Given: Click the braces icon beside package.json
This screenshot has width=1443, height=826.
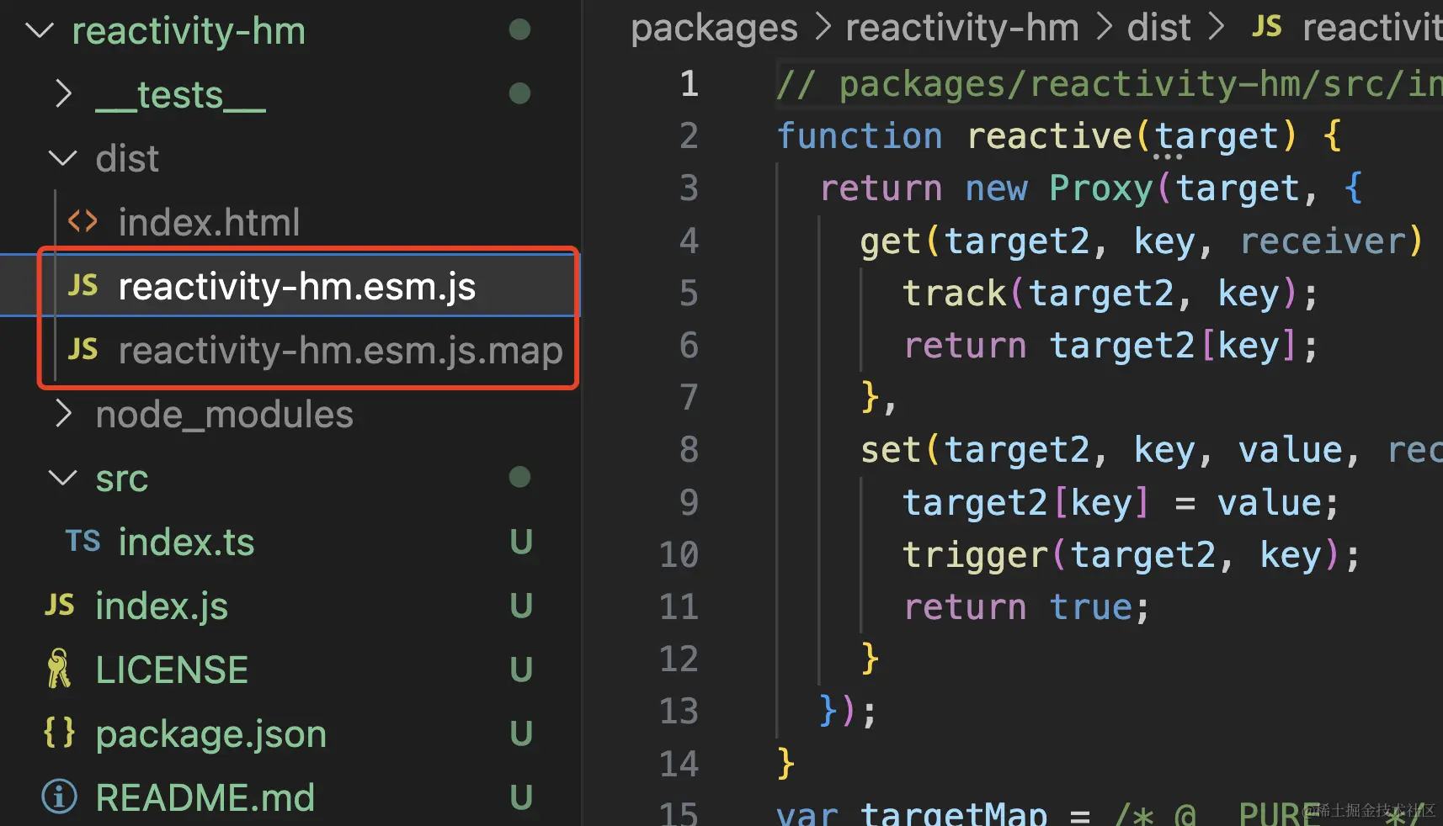Looking at the screenshot, I should click(x=58, y=732).
